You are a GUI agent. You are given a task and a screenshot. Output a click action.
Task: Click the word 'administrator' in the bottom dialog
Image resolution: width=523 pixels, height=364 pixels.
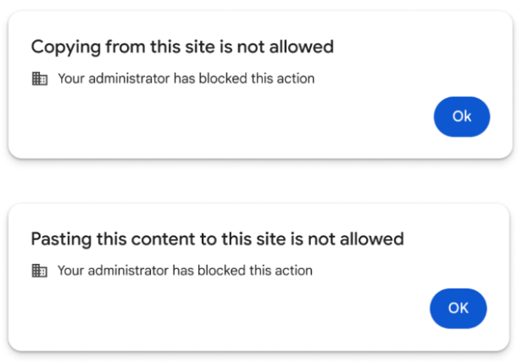click(x=128, y=271)
